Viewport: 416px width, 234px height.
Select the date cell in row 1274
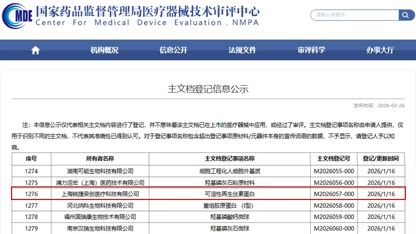[x=381, y=171]
